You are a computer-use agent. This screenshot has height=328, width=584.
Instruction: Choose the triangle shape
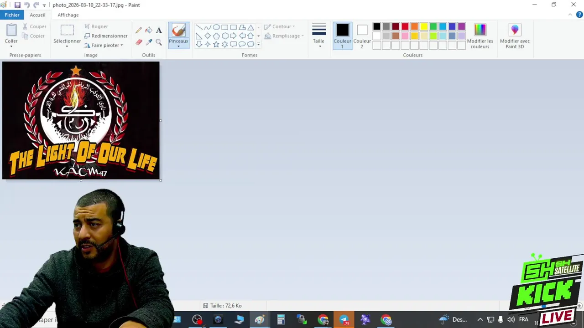[x=250, y=27]
